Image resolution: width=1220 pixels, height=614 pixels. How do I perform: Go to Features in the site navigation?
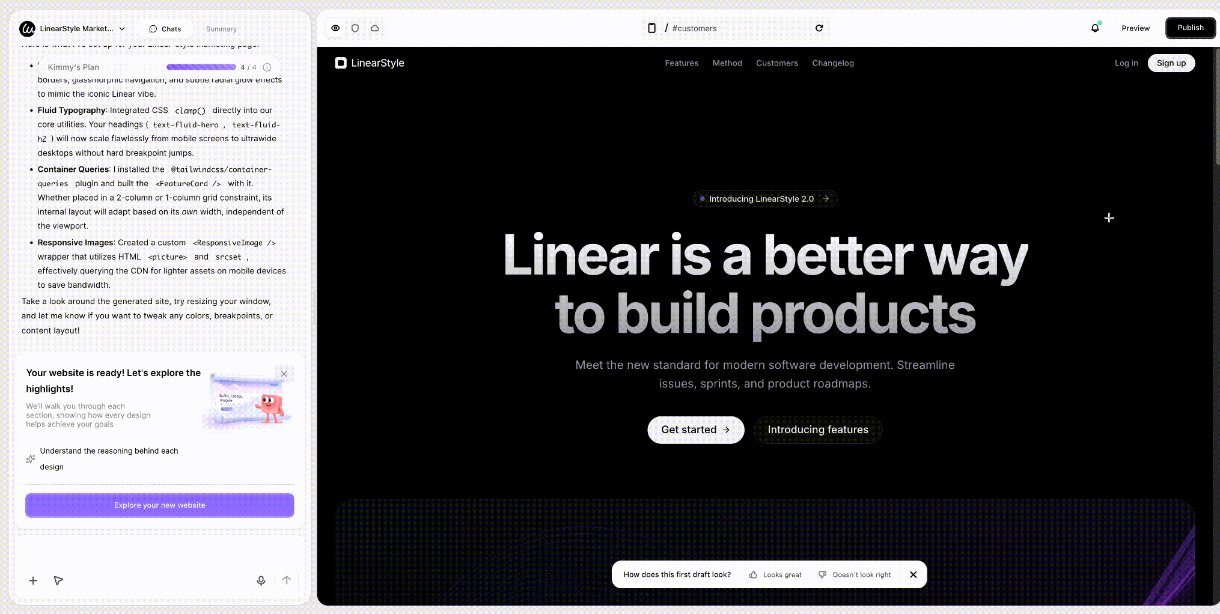click(682, 63)
